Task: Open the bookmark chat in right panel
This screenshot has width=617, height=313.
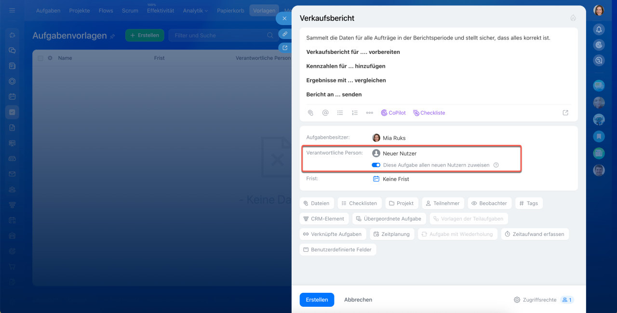Action: [x=599, y=136]
